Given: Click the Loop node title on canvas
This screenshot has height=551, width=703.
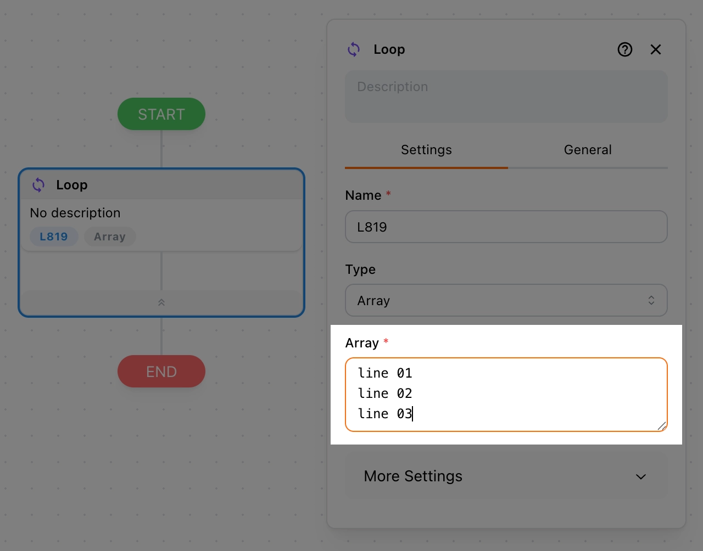Looking at the screenshot, I should click(72, 185).
